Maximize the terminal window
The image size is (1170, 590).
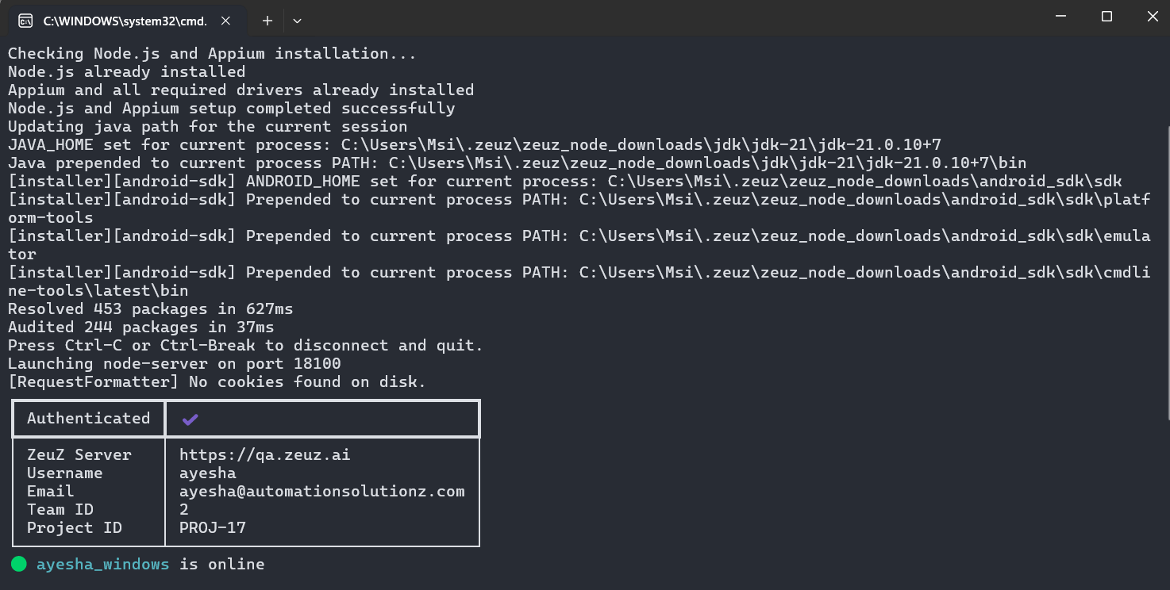pos(1106,17)
